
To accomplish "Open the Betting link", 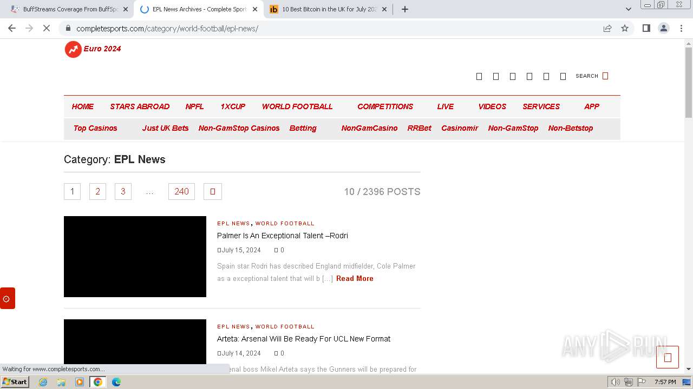I will pos(303,128).
